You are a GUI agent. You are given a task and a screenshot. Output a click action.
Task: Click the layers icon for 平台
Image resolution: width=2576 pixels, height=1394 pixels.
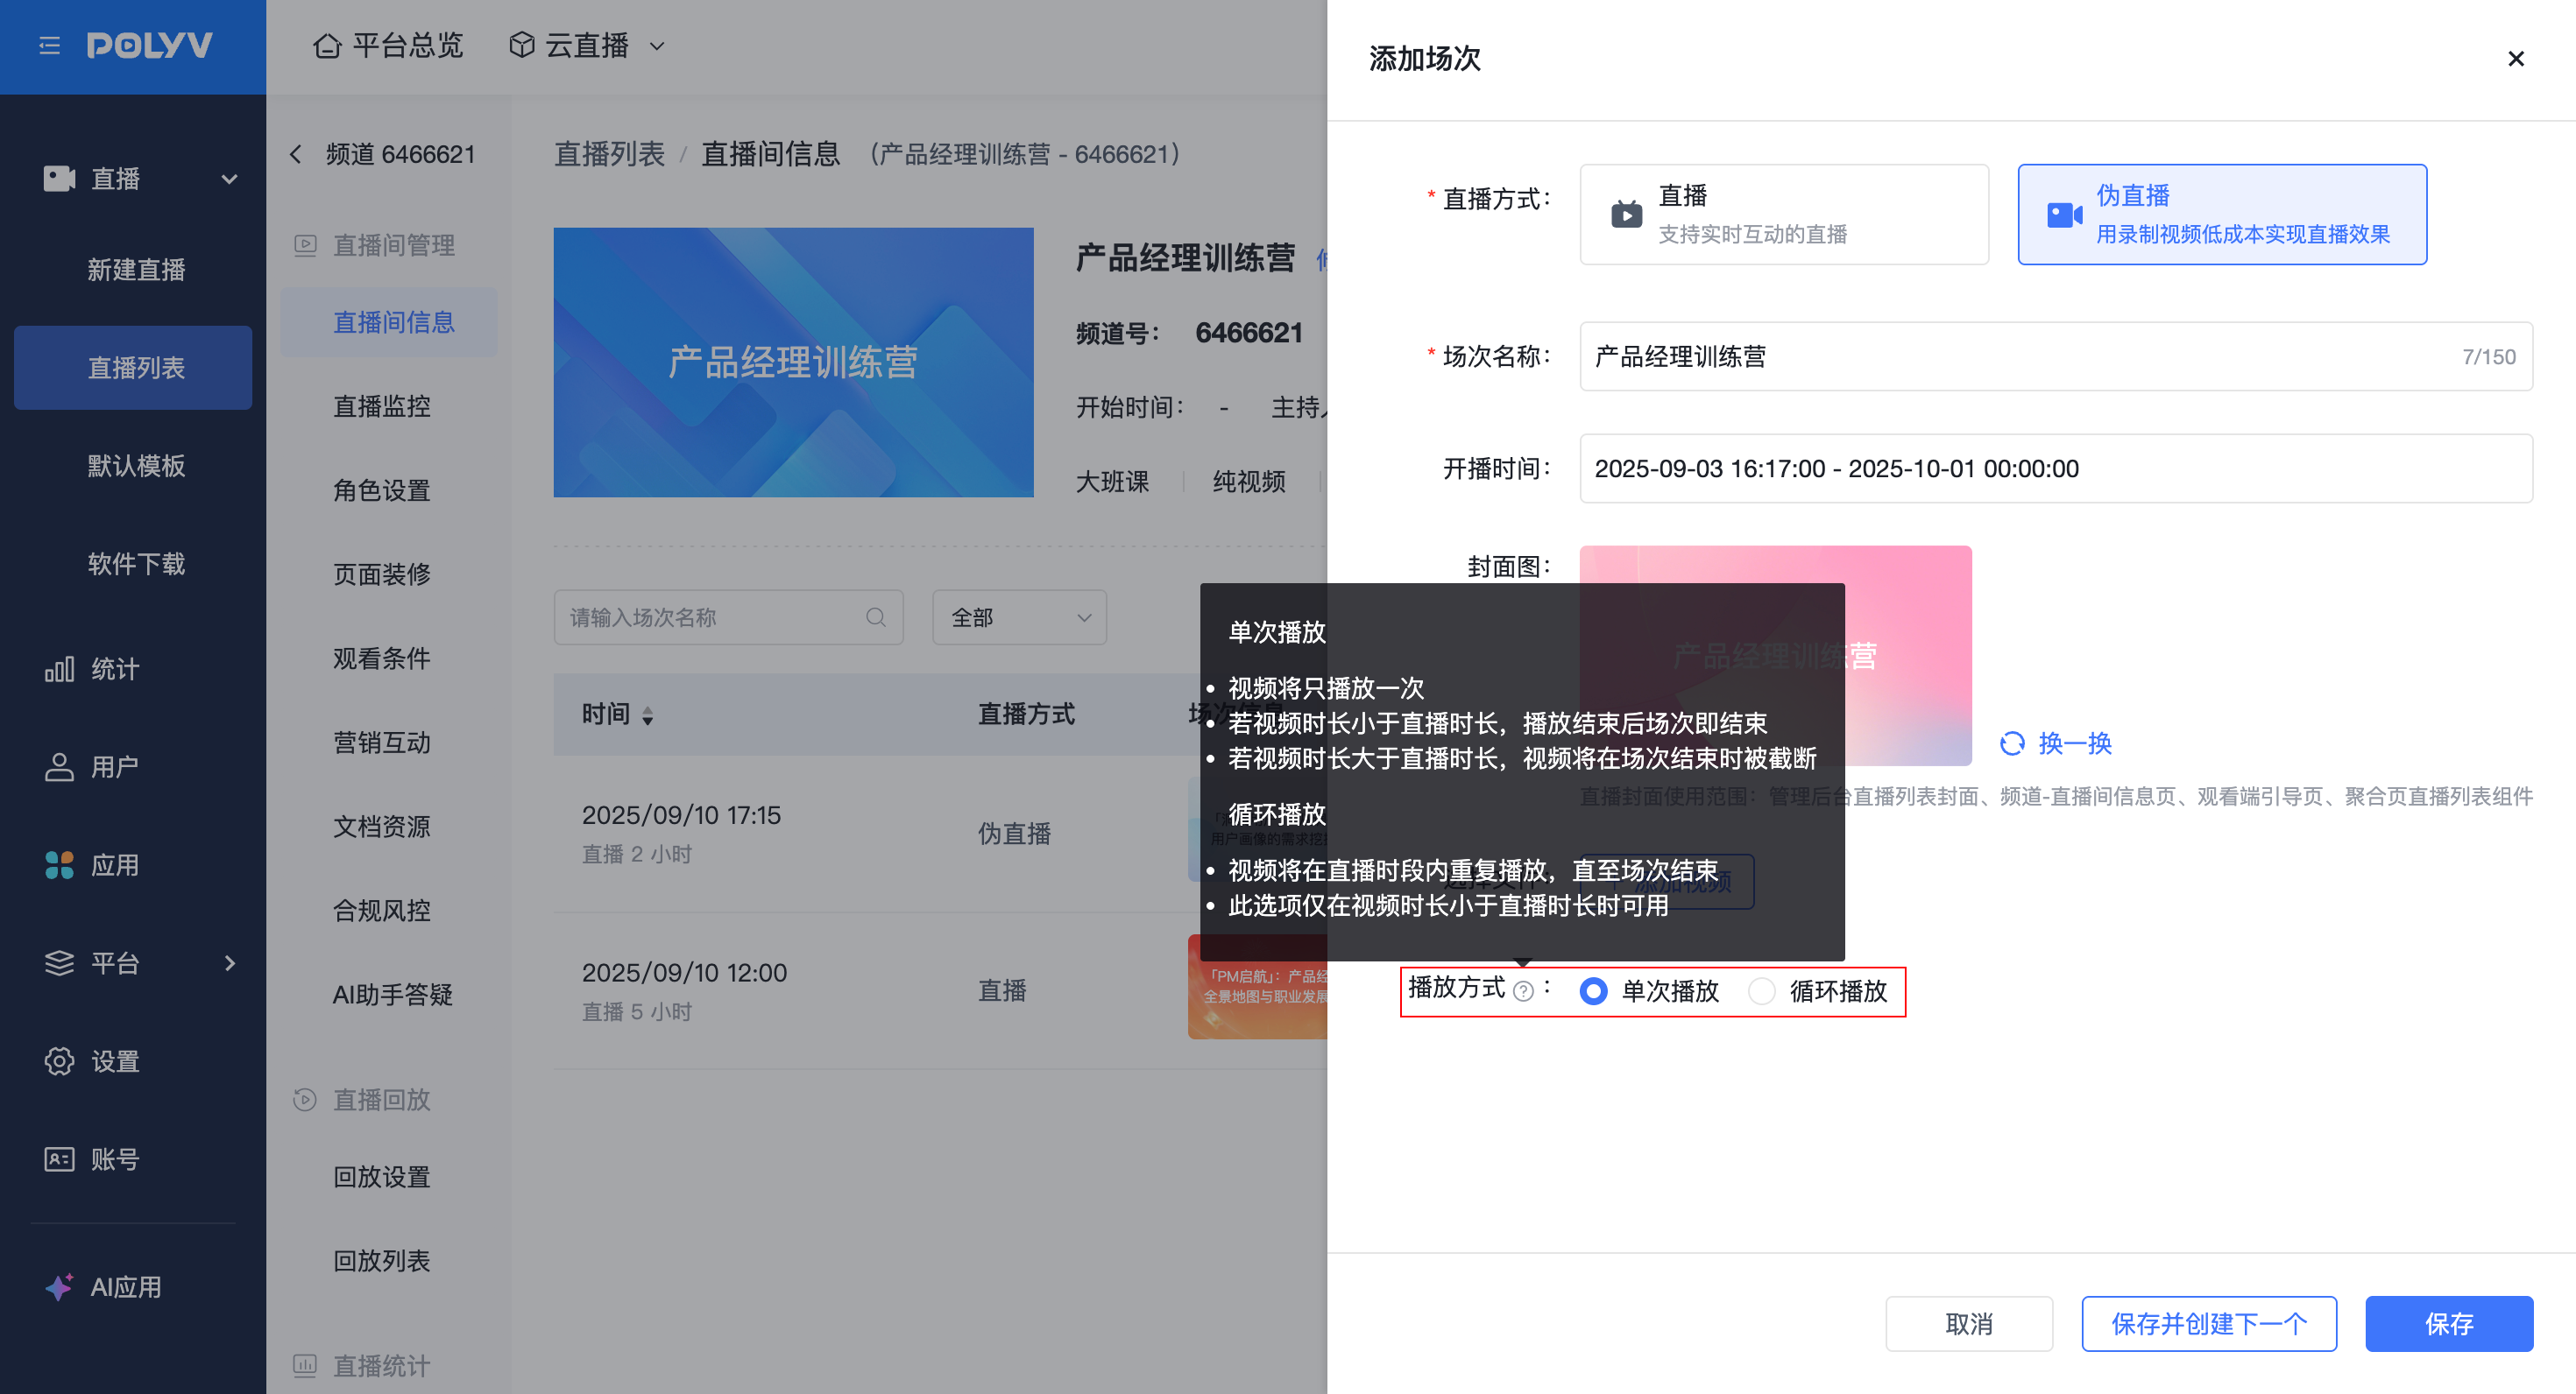pyautogui.click(x=59, y=963)
